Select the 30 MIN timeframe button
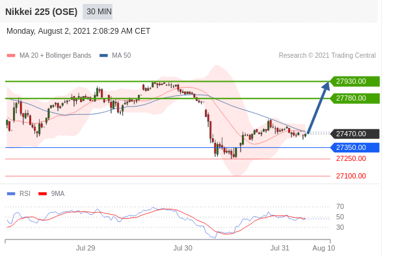Image resolution: width=396 pixels, height=257 pixels. pos(98,12)
